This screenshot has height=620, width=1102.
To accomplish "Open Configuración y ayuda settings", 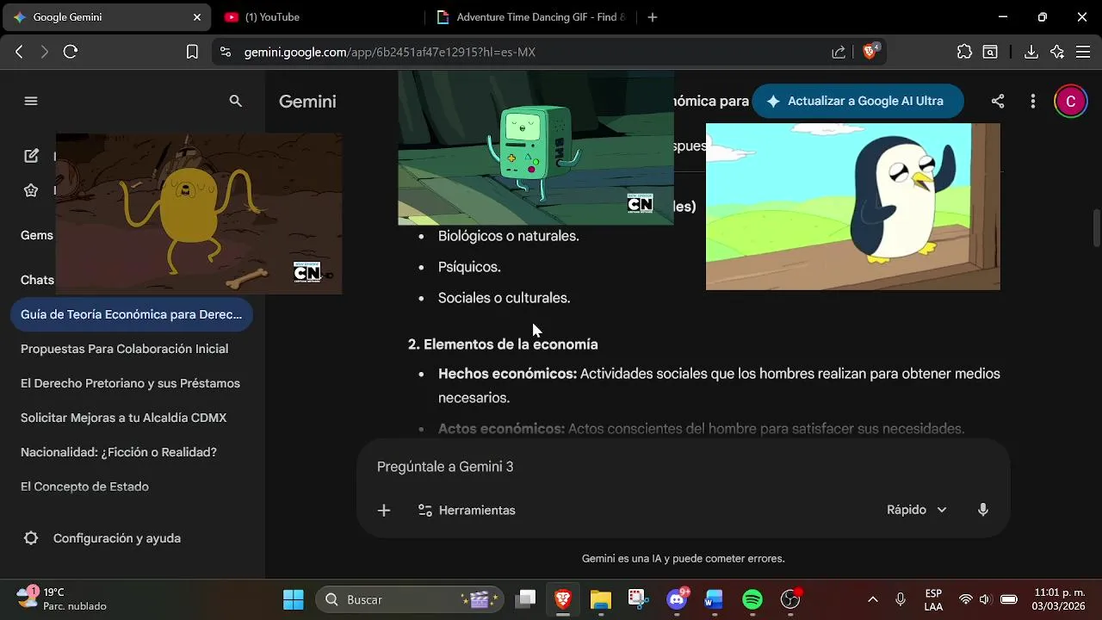I will pos(116,538).
